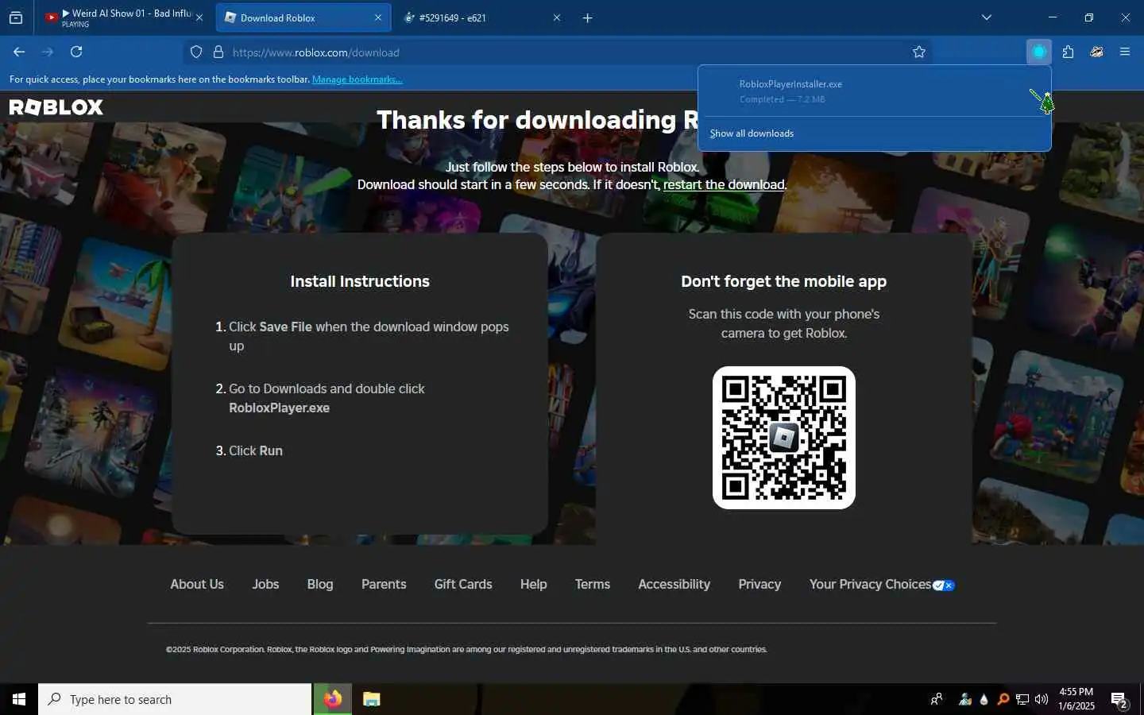The width and height of the screenshot is (1144, 715).
Task: Expand the list all tabs dropdown arrow
Action: pos(987,17)
